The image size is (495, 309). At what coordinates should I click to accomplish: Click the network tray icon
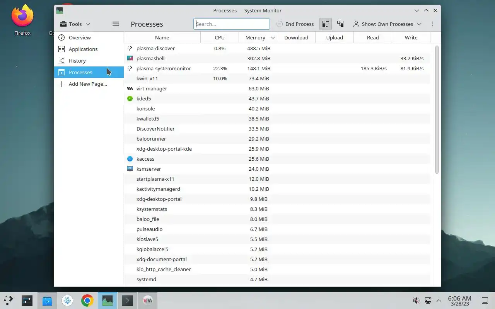[428, 300]
